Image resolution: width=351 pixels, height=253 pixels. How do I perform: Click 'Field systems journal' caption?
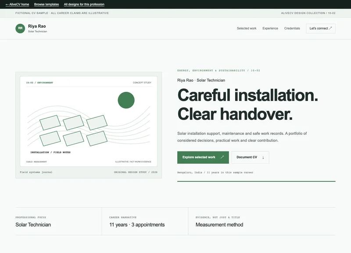36,172
